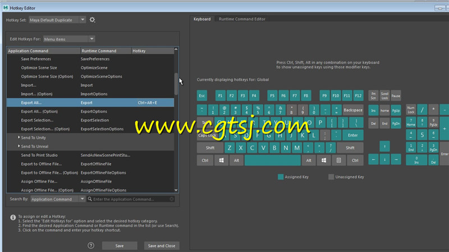Click the numpad slash key
The image size is (449, 252).
pyautogui.click(x=422, y=110)
